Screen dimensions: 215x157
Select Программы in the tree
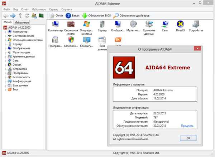click(20, 73)
